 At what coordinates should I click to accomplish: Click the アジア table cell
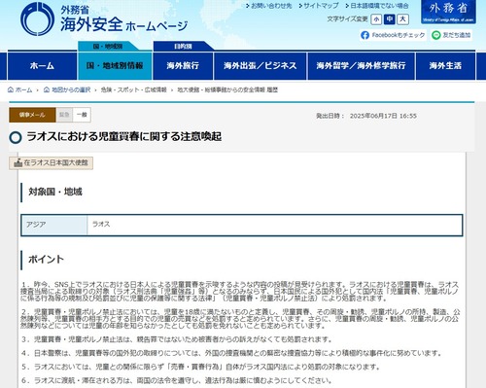coord(54,225)
